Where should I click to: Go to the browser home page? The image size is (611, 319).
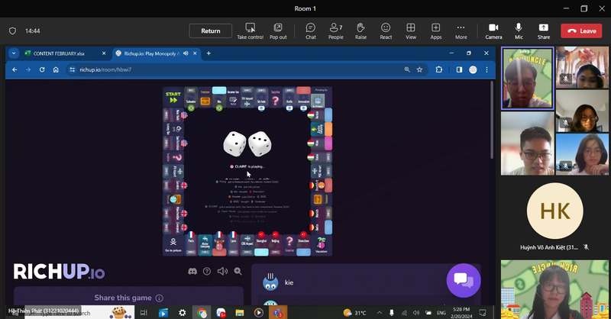pos(56,69)
